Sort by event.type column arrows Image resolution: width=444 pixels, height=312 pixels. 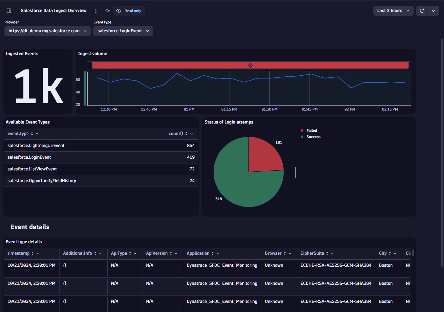[32, 134]
